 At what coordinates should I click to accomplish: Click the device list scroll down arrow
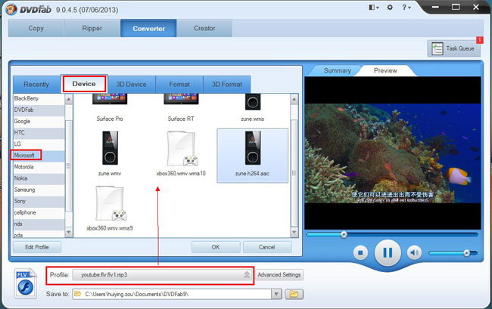(69, 232)
